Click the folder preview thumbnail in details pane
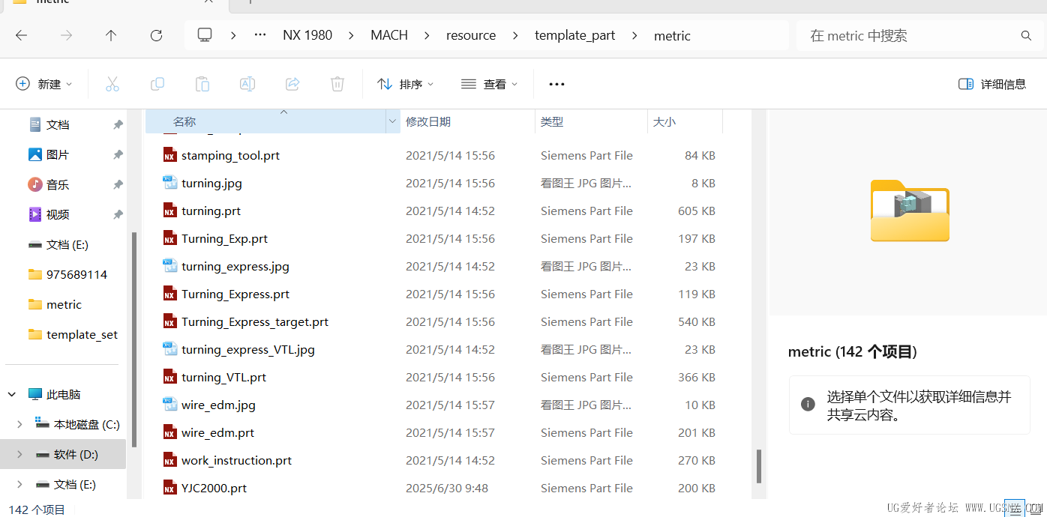The image size is (1047, 517). 910,211
